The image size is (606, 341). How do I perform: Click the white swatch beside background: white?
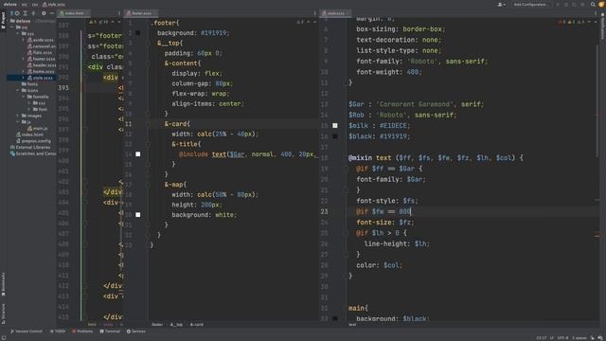click(x=138, y=215)
